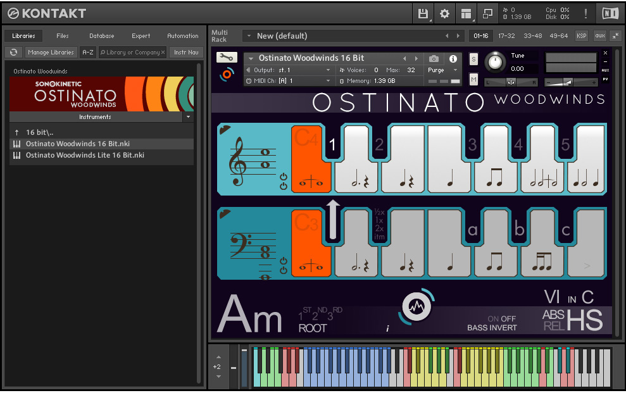The width and height of the screenshot is (626, 393).
Task: Open the Multi Rack preset dropdown arrow
Action: [x=249, y=36]
